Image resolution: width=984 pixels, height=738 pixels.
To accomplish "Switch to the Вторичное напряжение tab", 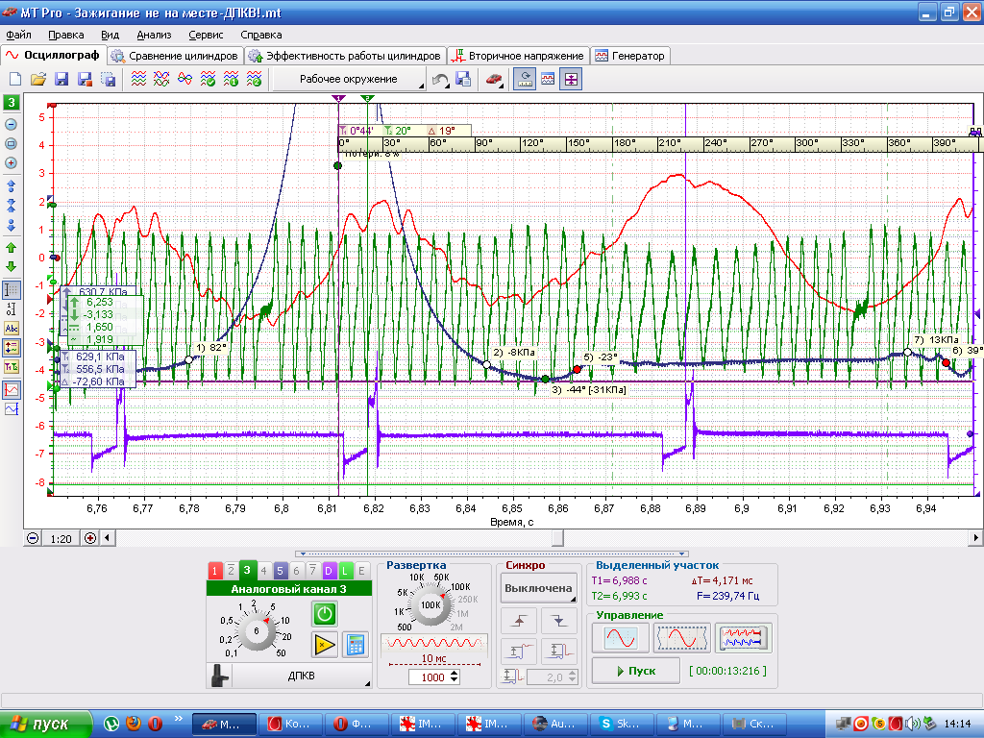I will coord(519,56).
